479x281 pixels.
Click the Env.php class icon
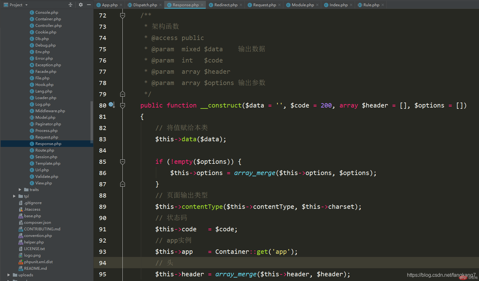(x=32, y=52)
